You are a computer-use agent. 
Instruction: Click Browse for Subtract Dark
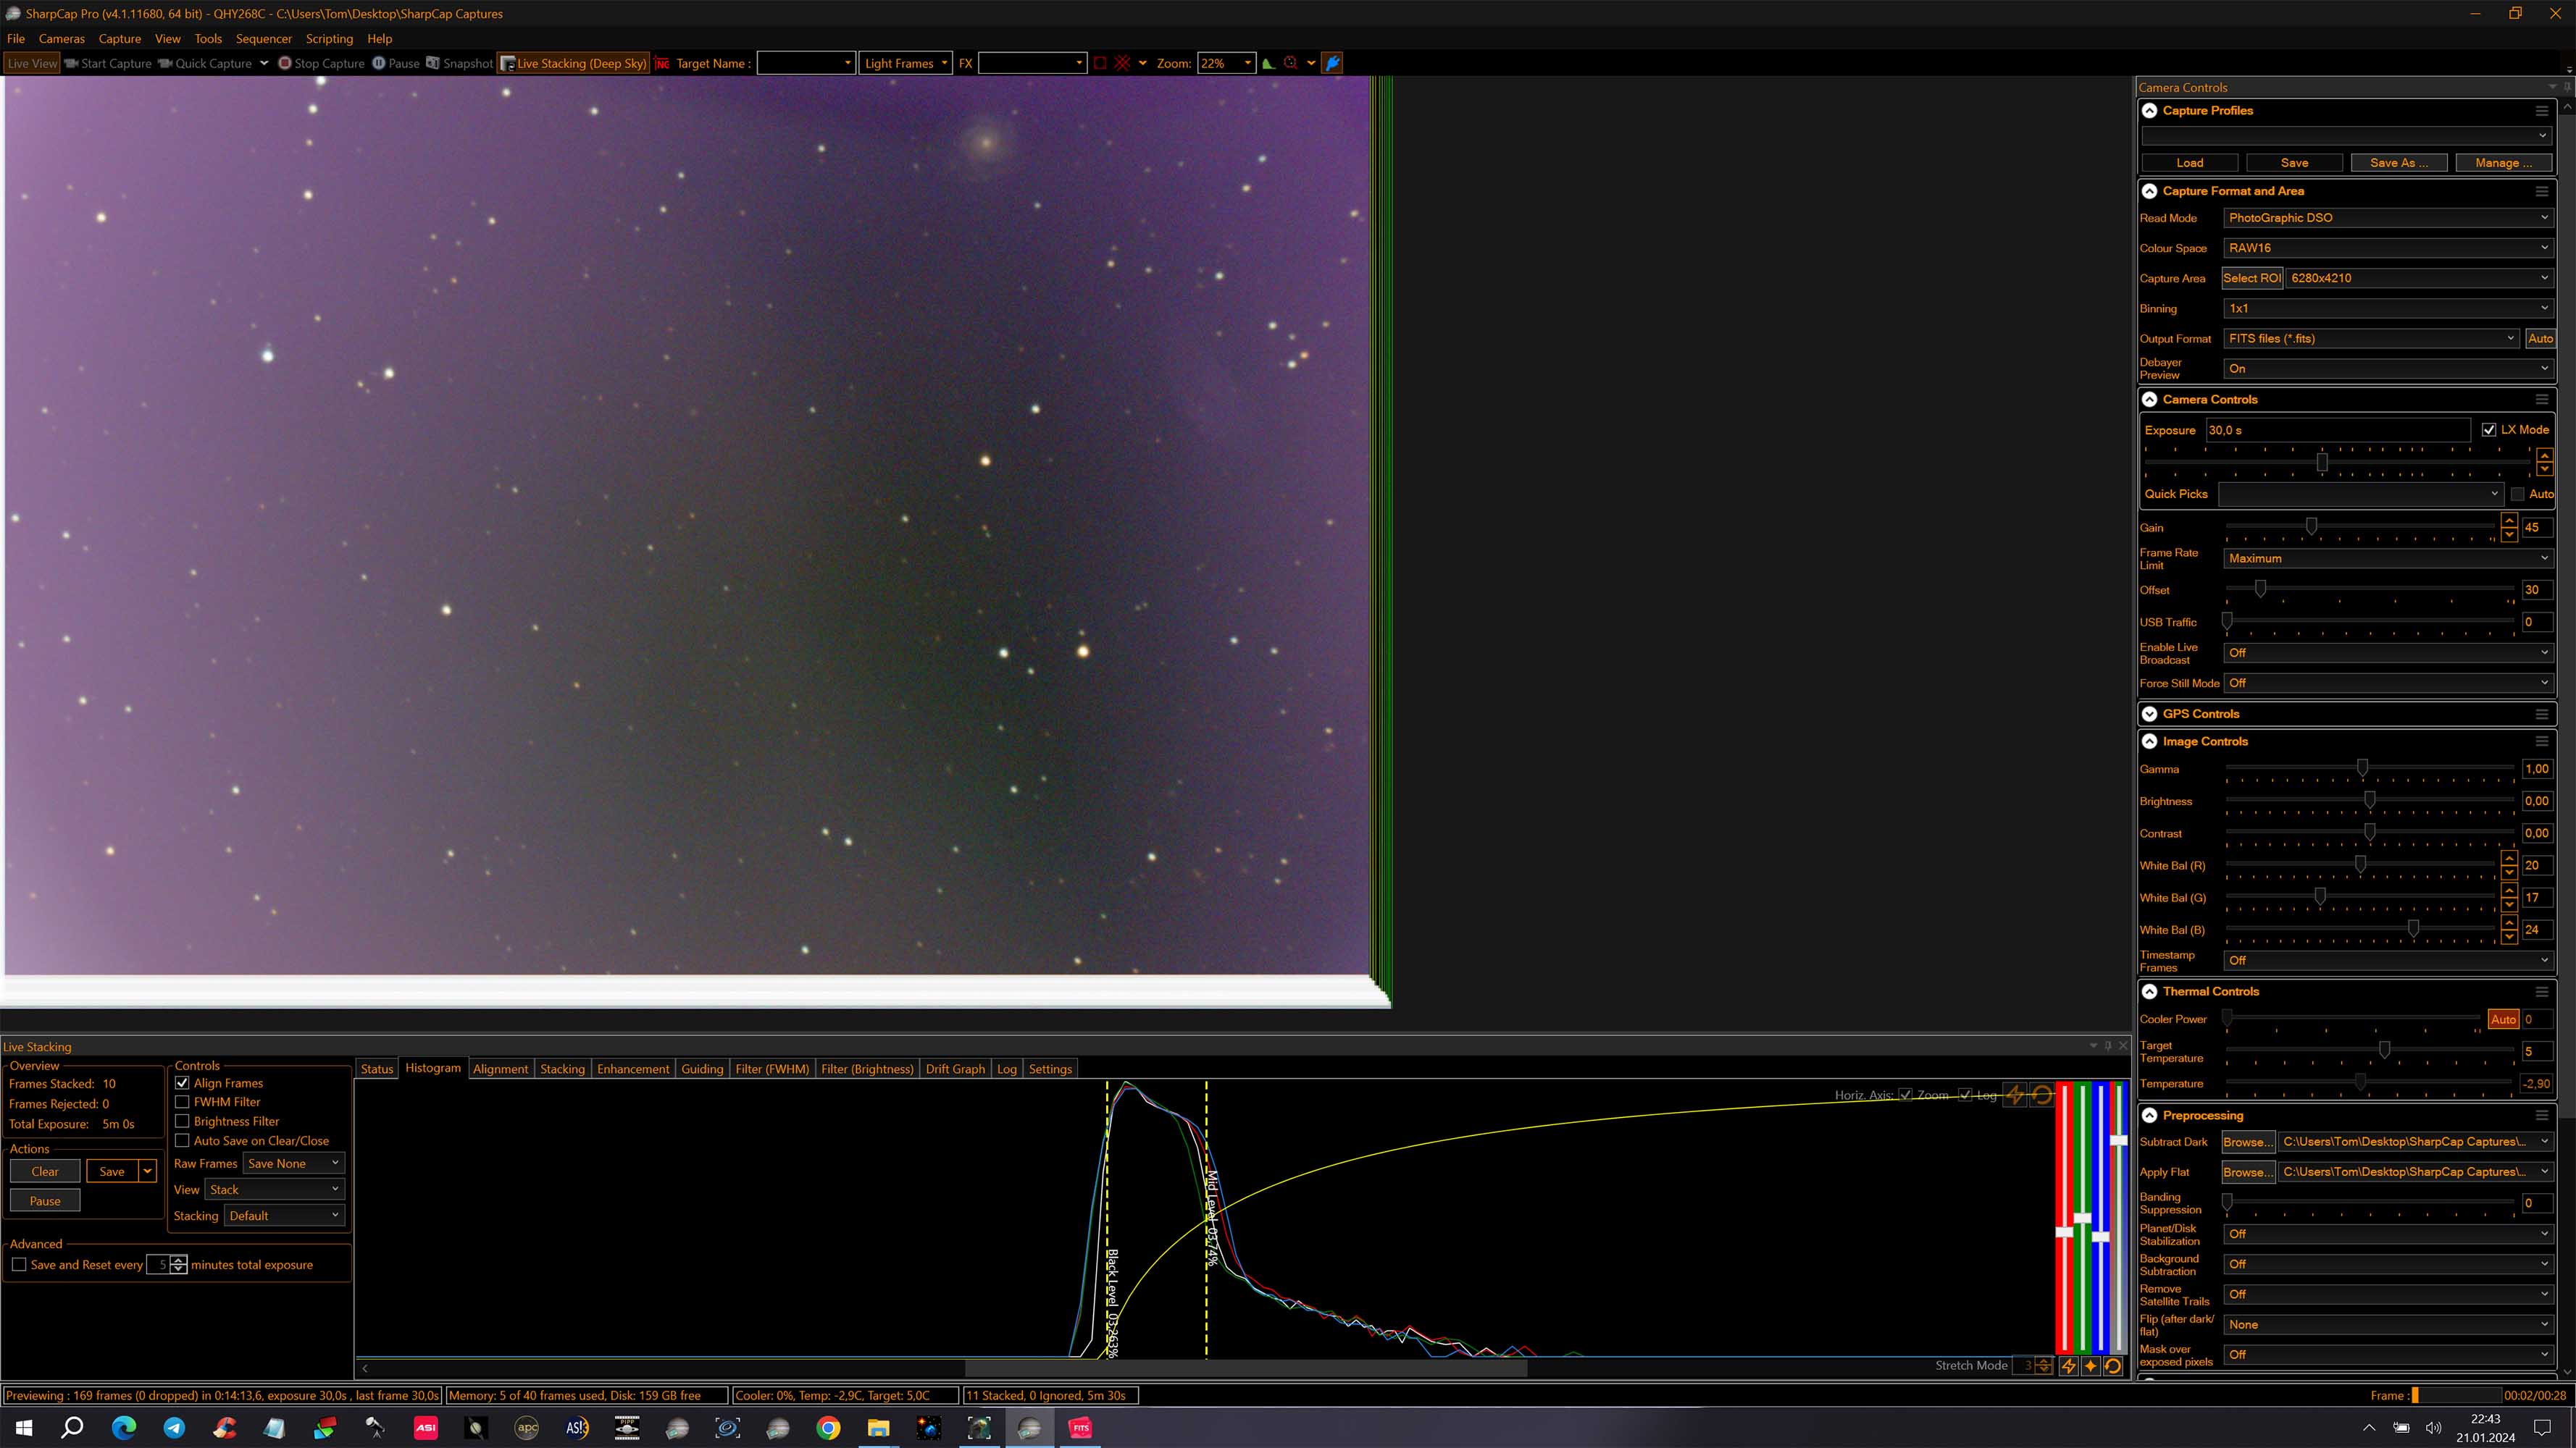(2249, 1142)
